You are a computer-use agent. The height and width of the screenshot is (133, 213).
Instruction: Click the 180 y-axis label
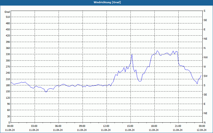pos(8,85)
